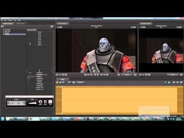Click the play button under primary viewport
The image size is (184, 138).
point(98,75)
